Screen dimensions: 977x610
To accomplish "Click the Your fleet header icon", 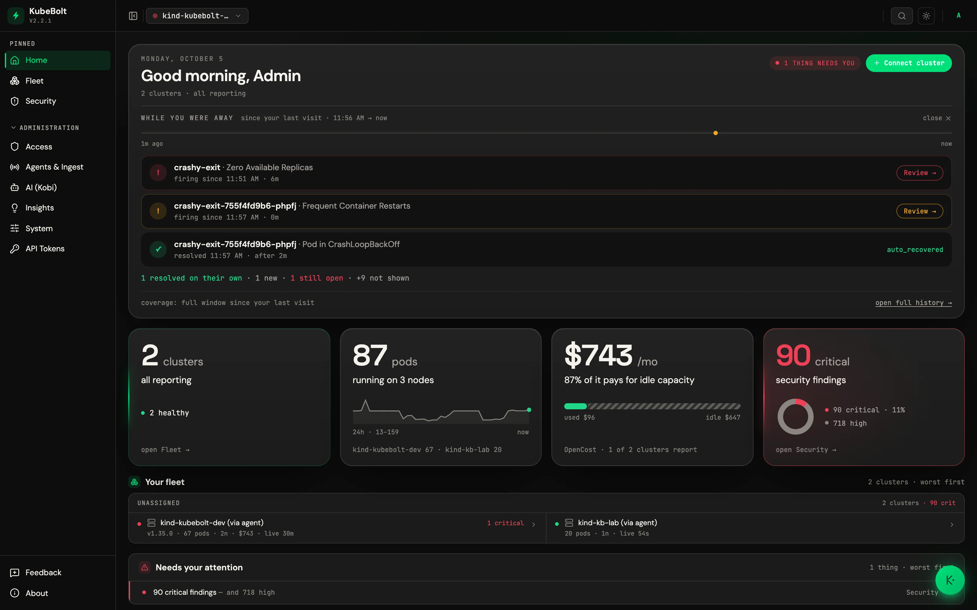I will tap(134, 482).
